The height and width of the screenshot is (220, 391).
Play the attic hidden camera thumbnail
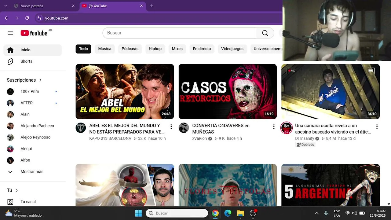tap(331, 91)
